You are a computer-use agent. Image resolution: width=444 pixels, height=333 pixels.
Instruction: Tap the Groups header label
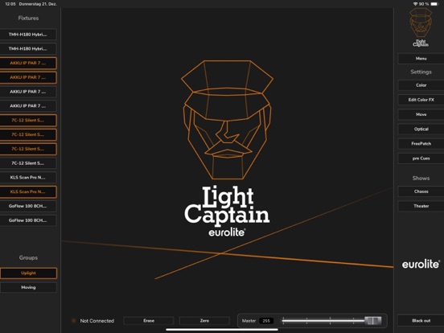coord(28,257)
